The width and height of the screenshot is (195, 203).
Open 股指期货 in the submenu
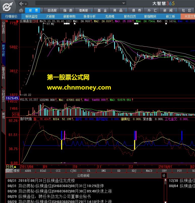tap(150, 16)
